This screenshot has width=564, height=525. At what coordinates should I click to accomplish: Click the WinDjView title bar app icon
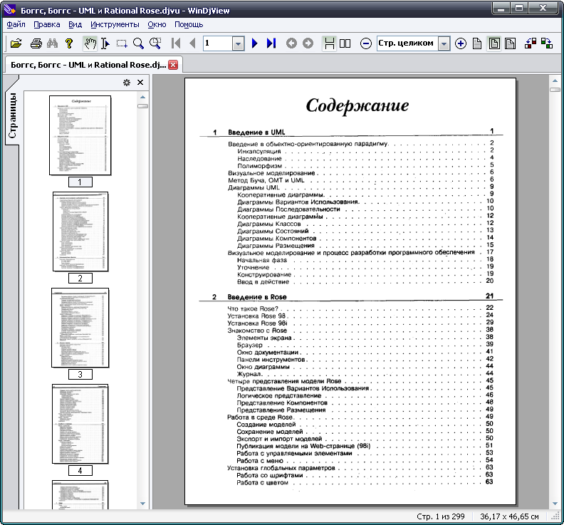pyautogui.click(x=10, y=10)
